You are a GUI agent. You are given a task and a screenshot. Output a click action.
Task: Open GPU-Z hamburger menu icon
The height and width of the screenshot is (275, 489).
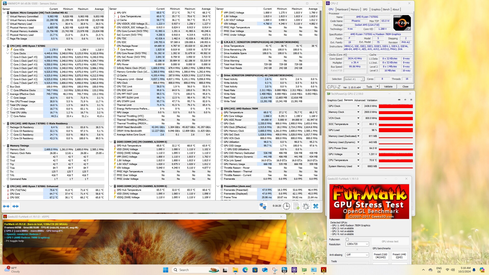pyautogui.click(x=411, y=100)
